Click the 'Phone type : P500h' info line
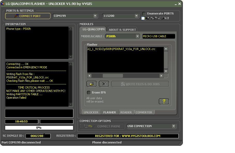Viewport: 235px width, 153px height. point(19,29)
